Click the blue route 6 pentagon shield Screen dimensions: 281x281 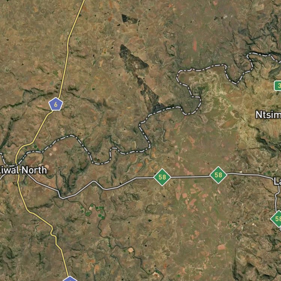(x=56, y=104)
